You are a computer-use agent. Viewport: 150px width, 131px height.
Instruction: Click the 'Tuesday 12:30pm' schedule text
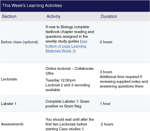click(x=60, y=80)
